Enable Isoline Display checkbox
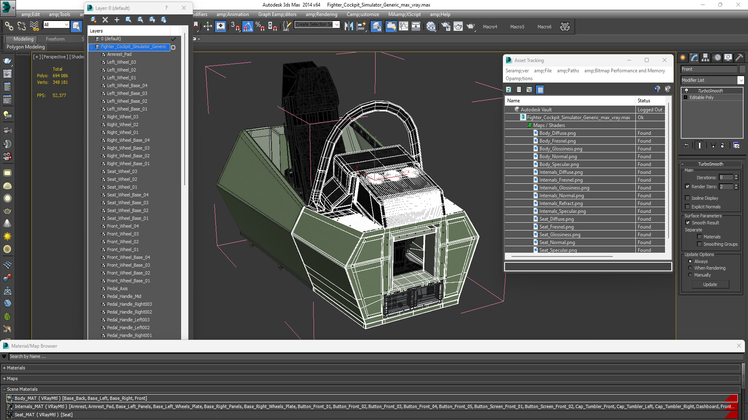Image resolution: width=748 pixels, height=420 pixels. [x=688, y=198]
